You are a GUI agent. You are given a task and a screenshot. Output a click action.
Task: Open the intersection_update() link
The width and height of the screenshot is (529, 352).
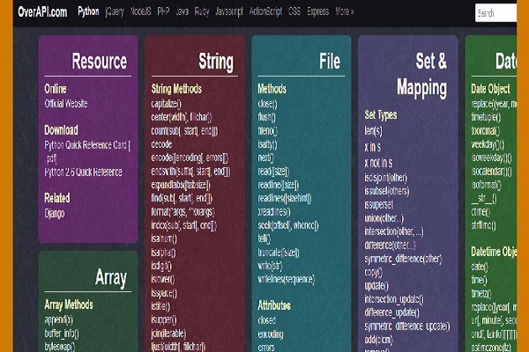(x=394, y=299)
